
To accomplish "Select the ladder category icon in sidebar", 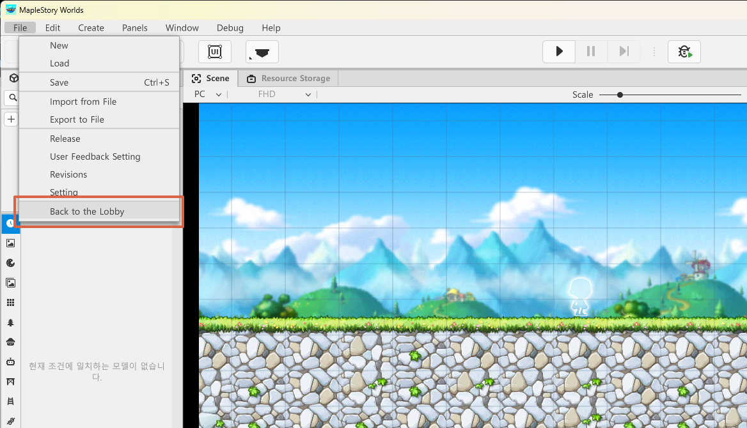I will tap(10, 402).
